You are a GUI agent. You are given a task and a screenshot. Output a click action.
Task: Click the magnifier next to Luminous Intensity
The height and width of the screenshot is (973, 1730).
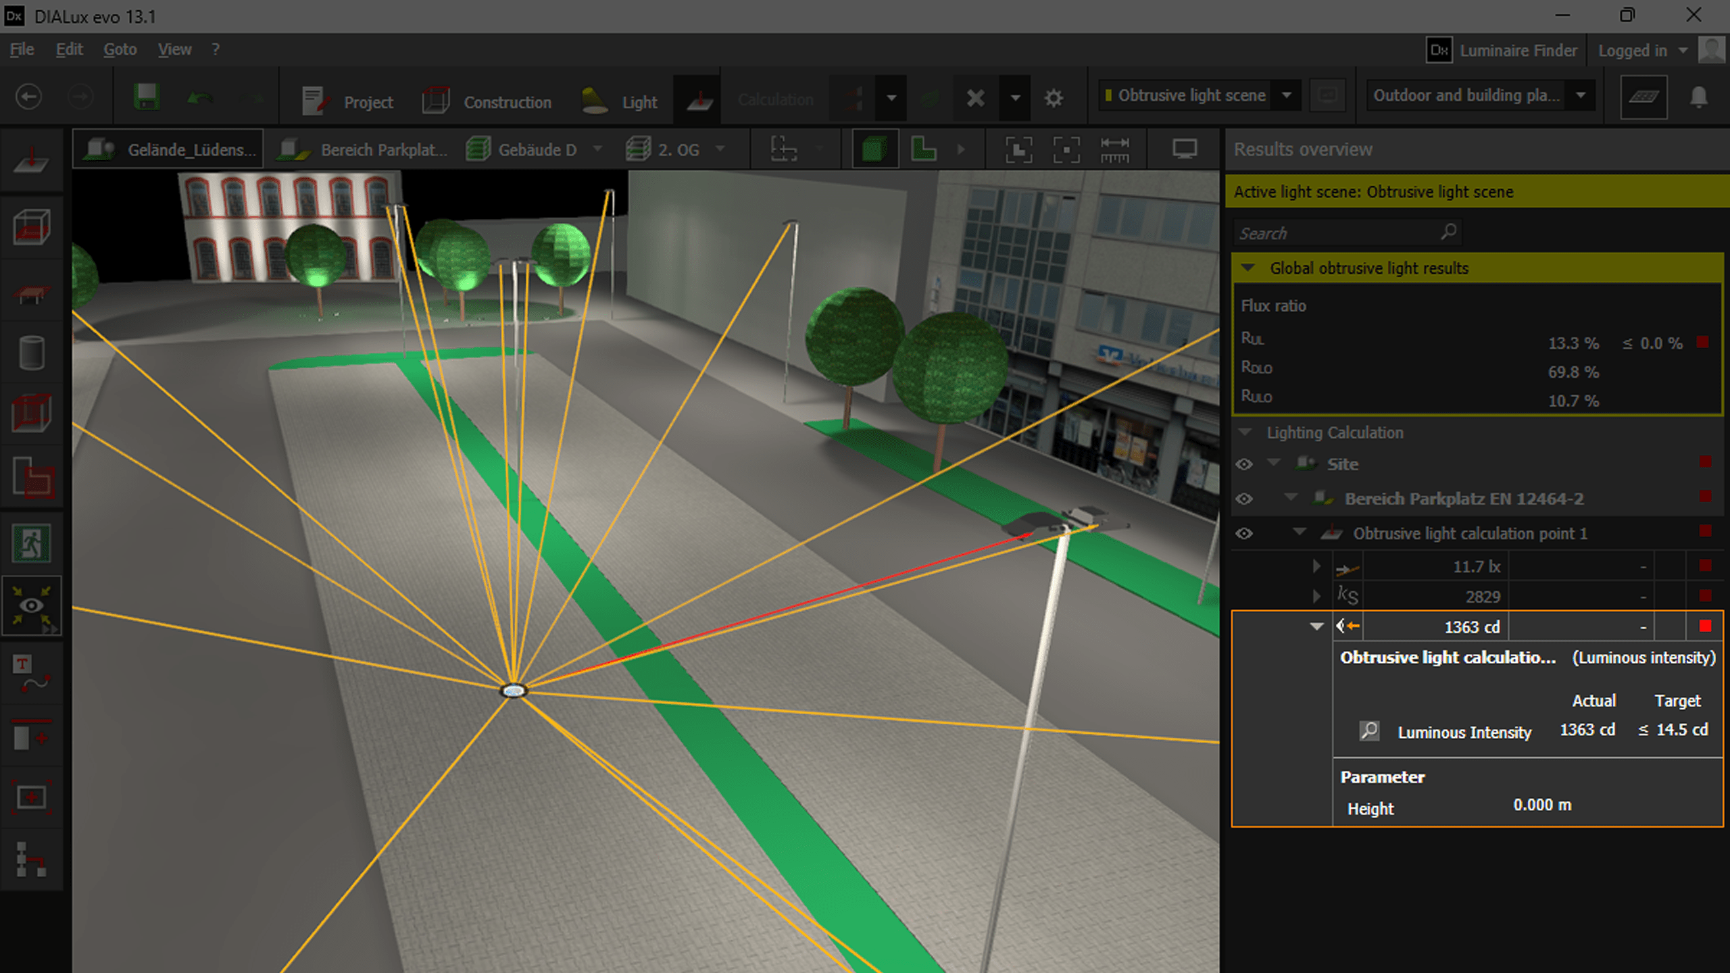(1369, 731)
